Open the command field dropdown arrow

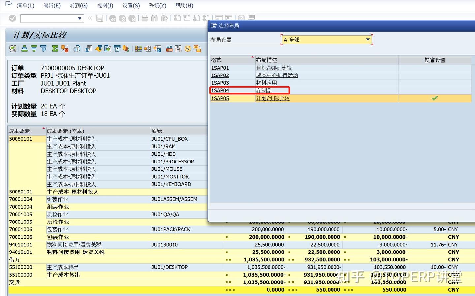pos(79,18)
